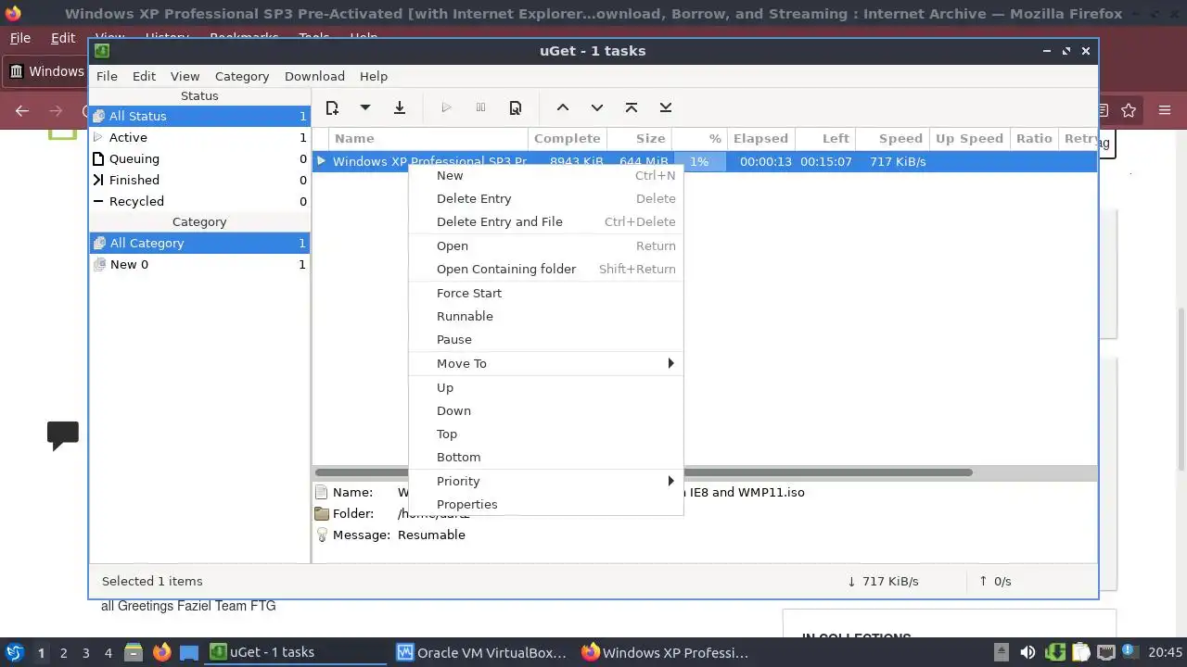Open the New Download dropdown arrow

(x=365, y=107)
